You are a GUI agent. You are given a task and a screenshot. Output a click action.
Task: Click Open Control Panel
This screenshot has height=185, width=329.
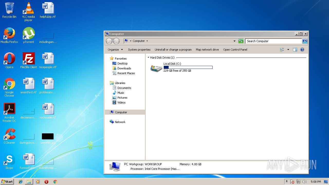(x=235, y=50)
